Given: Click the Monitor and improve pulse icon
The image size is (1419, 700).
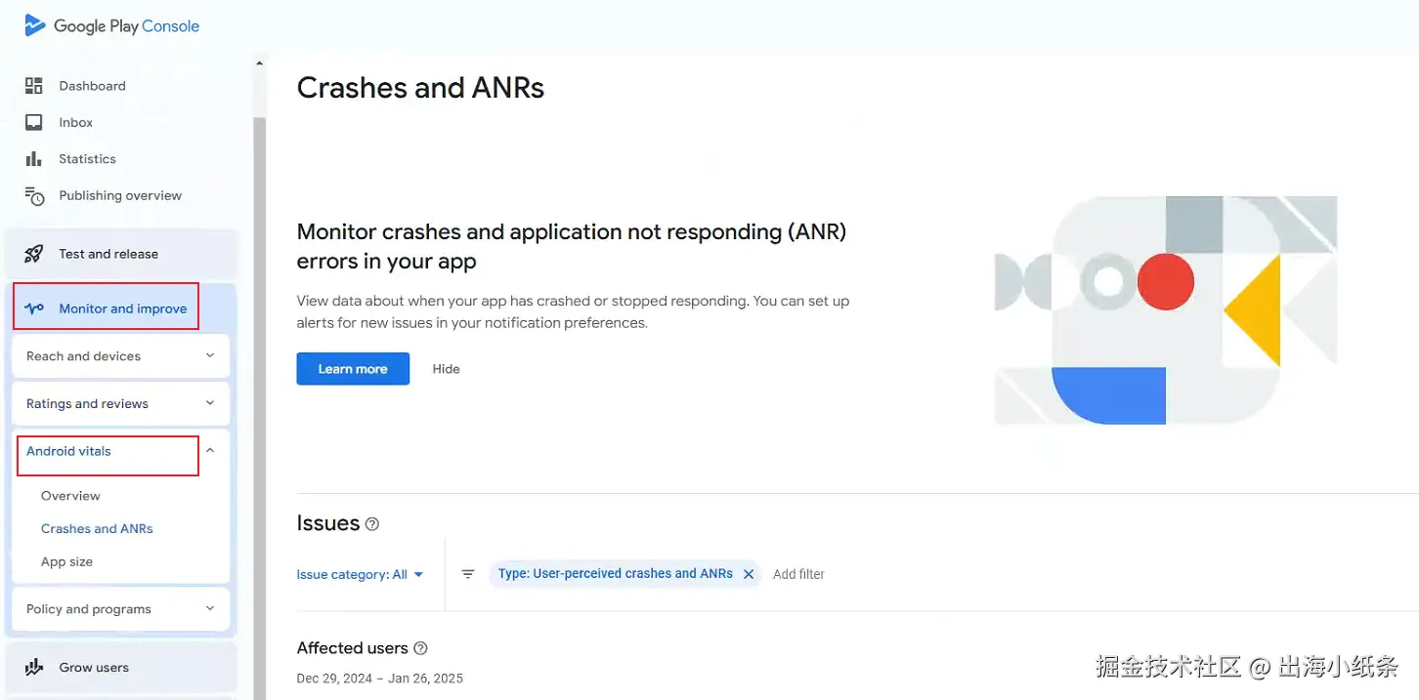Looking at the screenshot, I should point(34,309).
